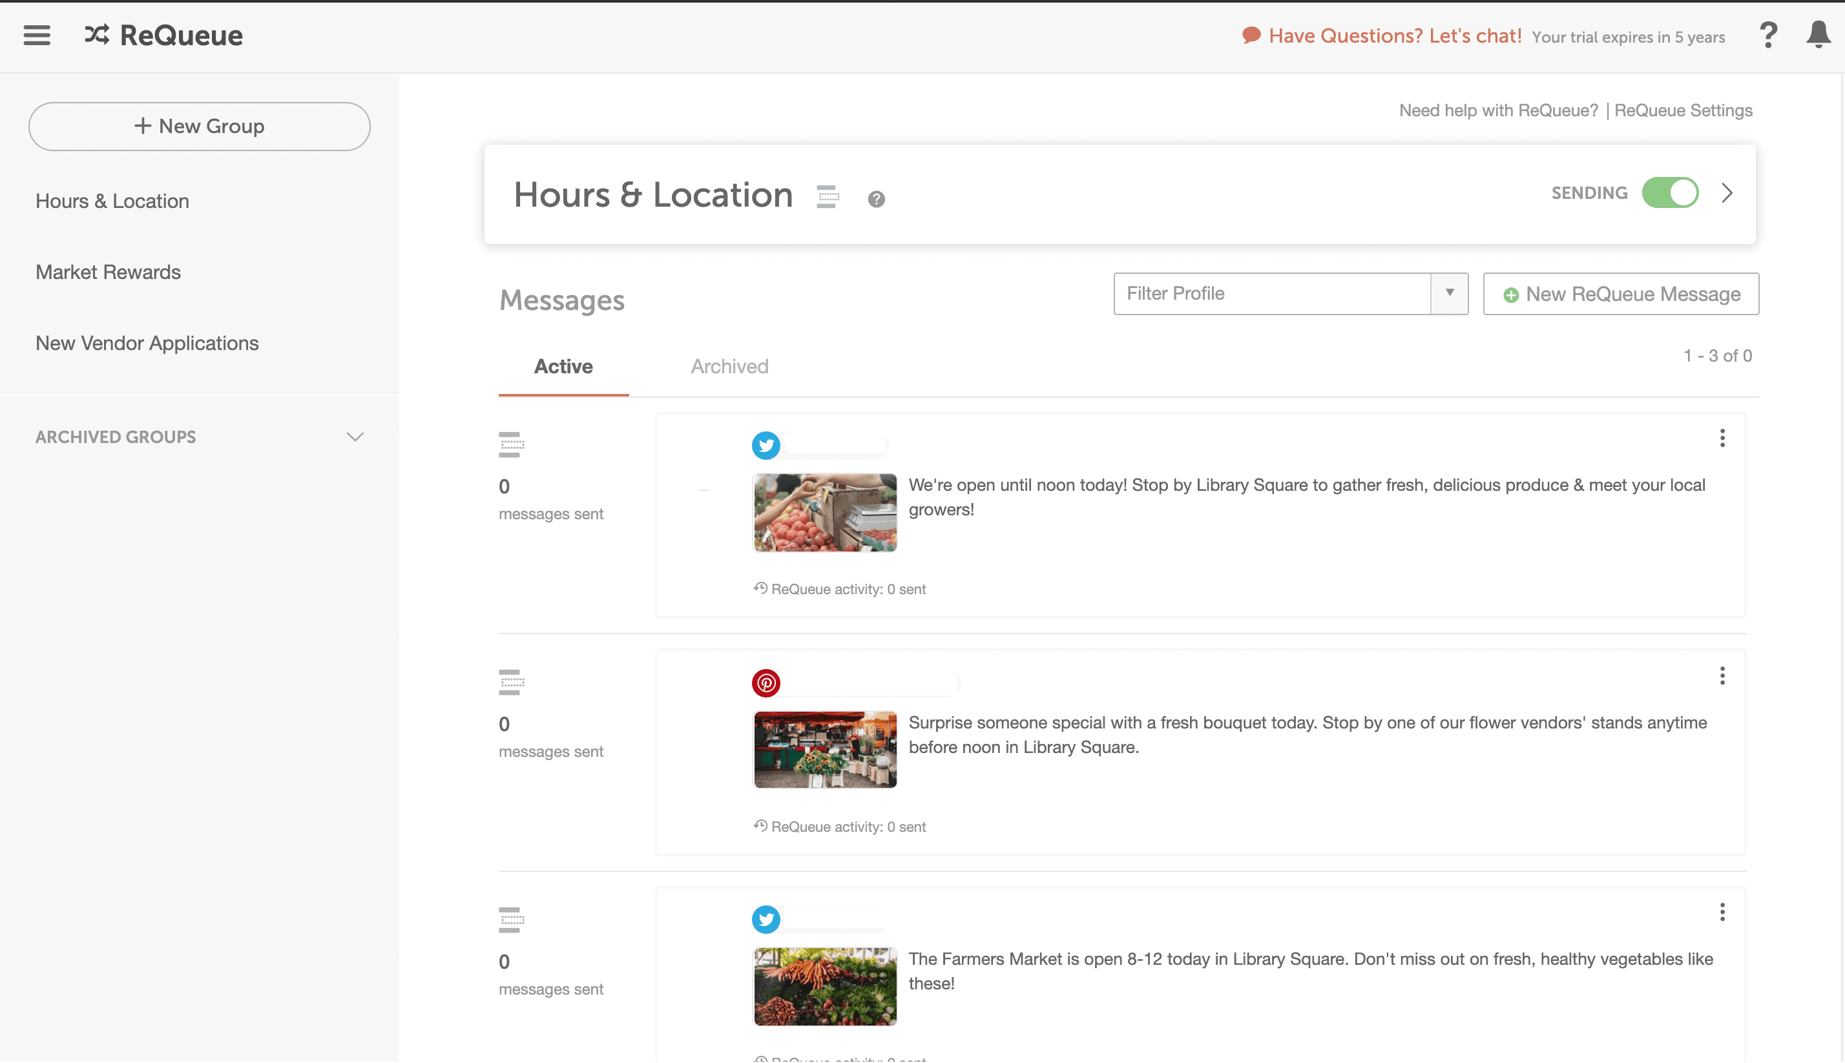Click the Twitter icon on open until noon message
Screen dimensions: 1845x1063
766,444
